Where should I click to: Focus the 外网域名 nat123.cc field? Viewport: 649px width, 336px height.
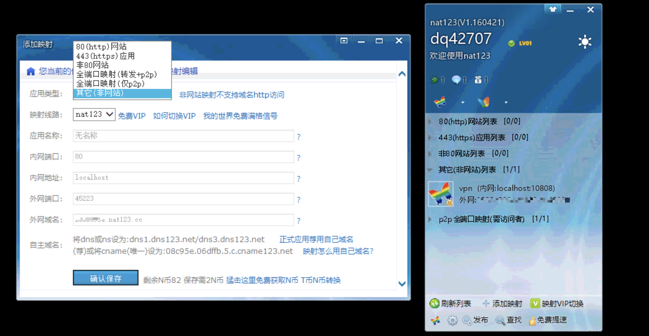coord(183,220)
